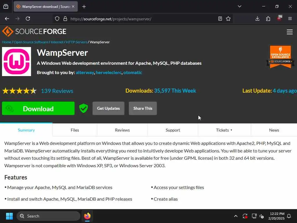
Task: Click the sourceforge.net address bar
Action: pos(142,19)
